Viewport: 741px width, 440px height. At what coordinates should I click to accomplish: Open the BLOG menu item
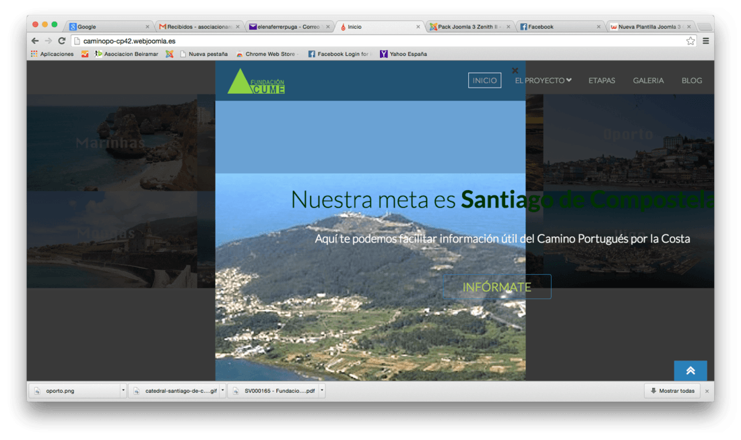point(691,81)
